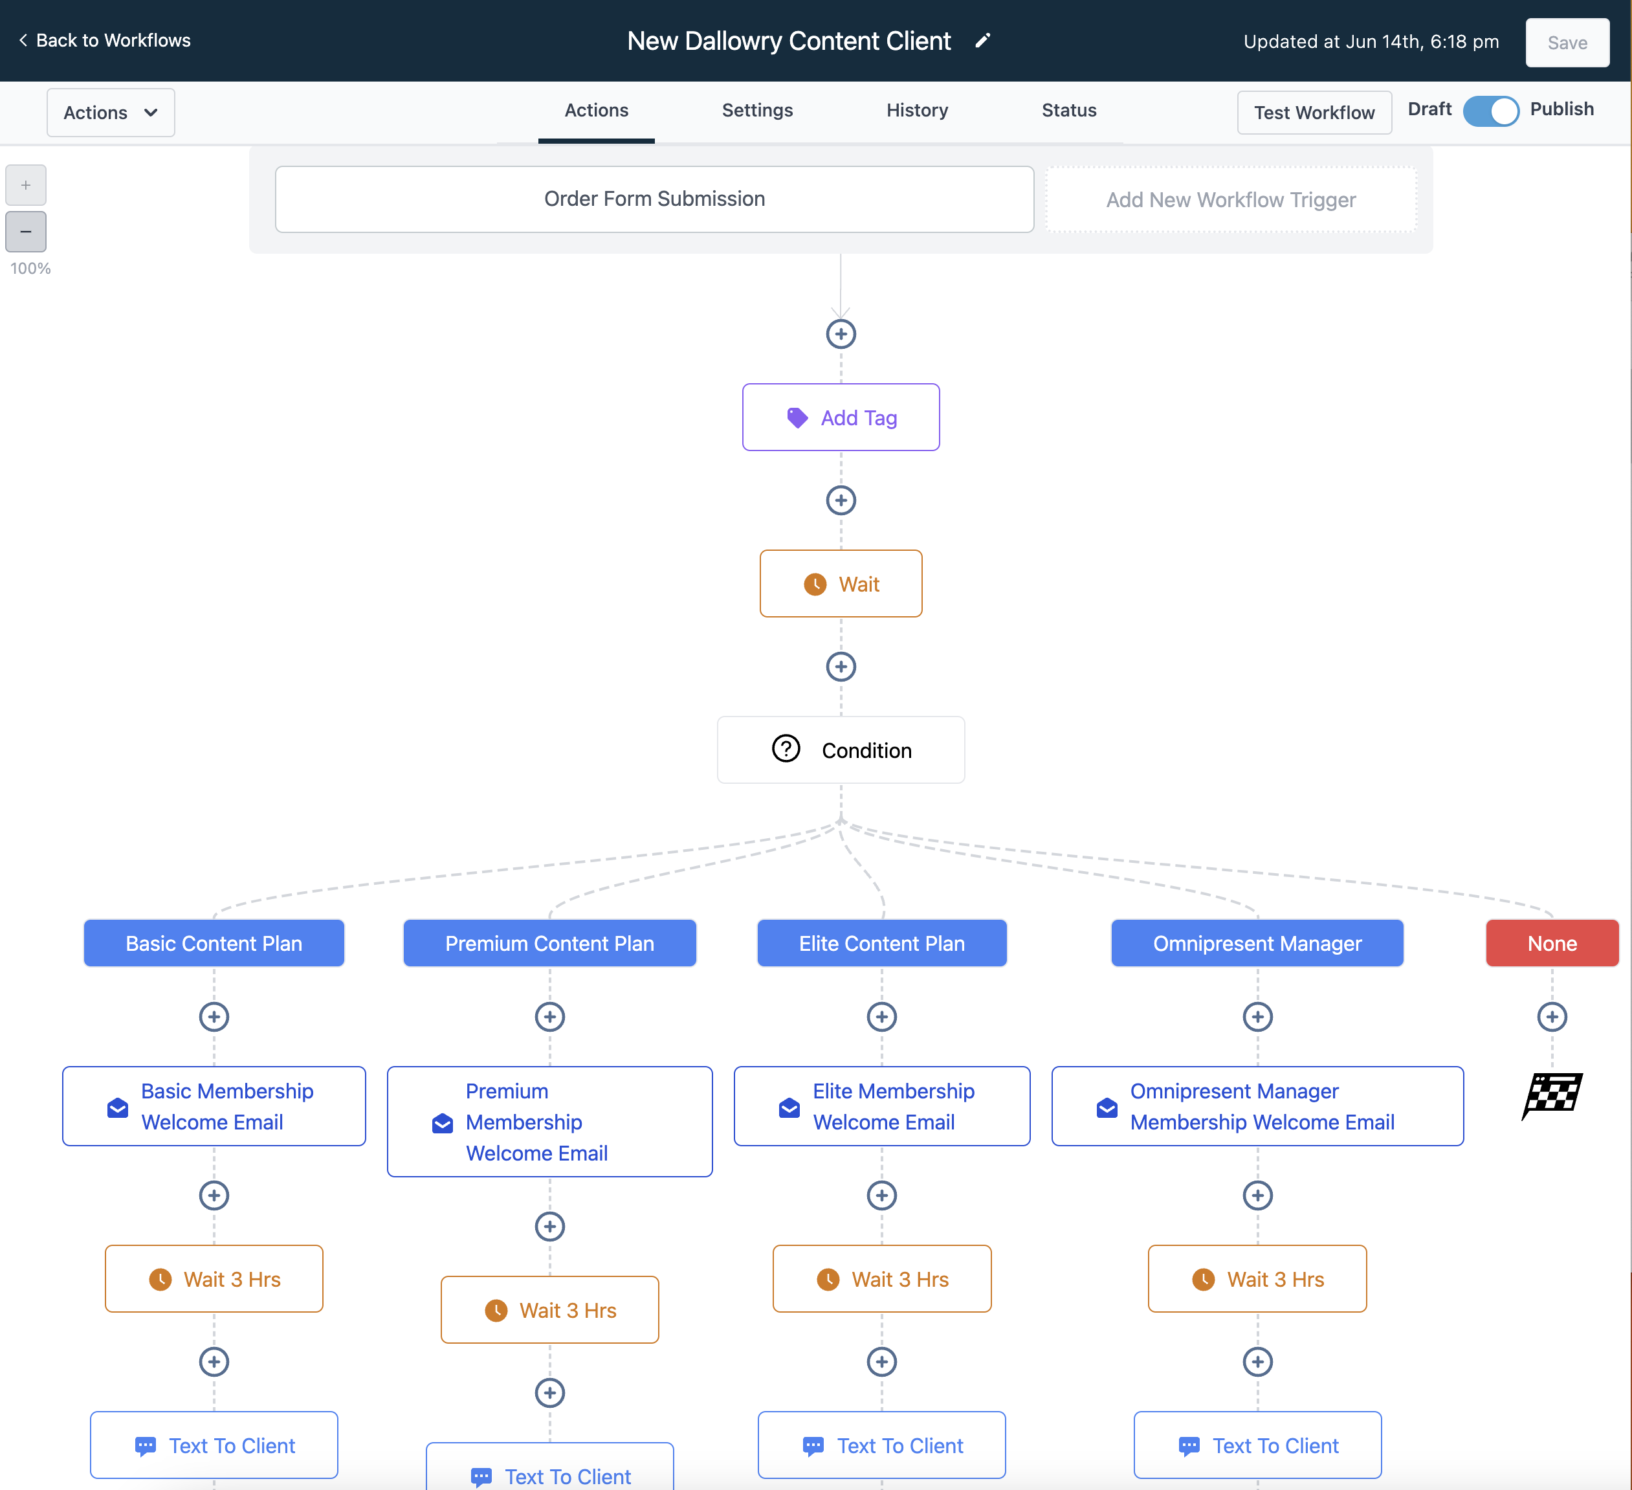Click the question mark icon on Condition node
Screen dimensions: 1632x1490
click(x=785, y=749)
